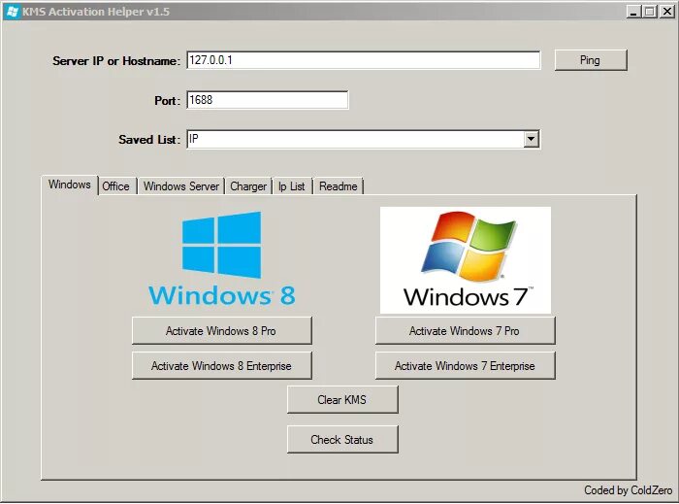This screenshot has width=679, height=504.
Task: Click Activate Windows 8 Pro
Action: point(222,330)
